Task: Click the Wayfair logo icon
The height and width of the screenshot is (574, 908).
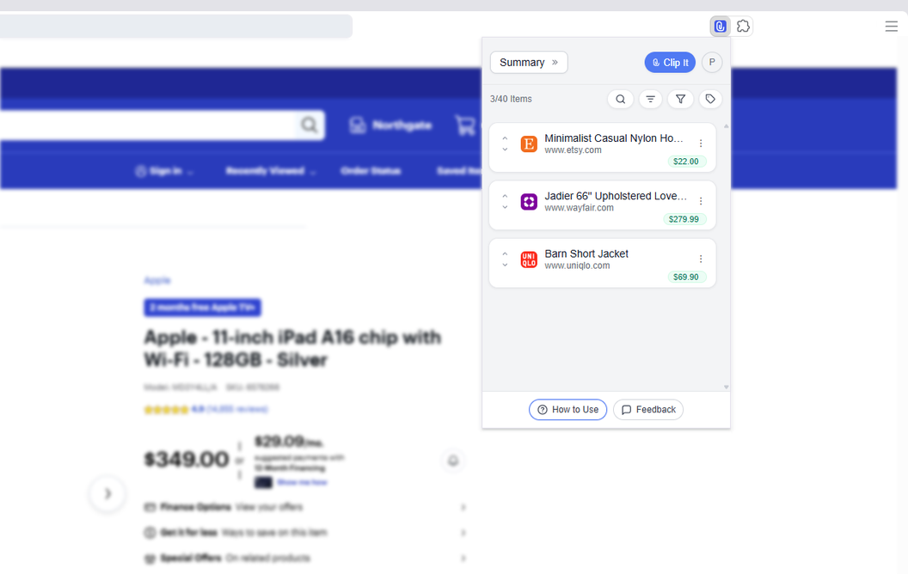Action: point(529,201)
